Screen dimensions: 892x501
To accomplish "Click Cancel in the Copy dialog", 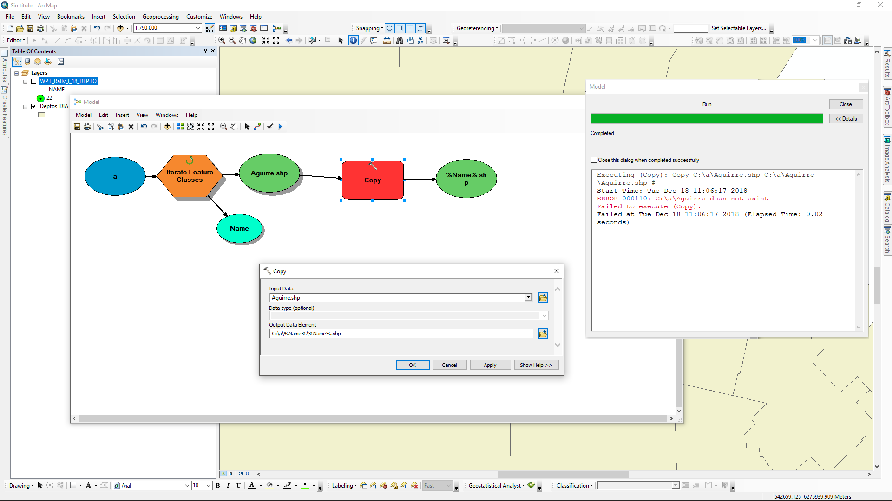I will (449, 365).
